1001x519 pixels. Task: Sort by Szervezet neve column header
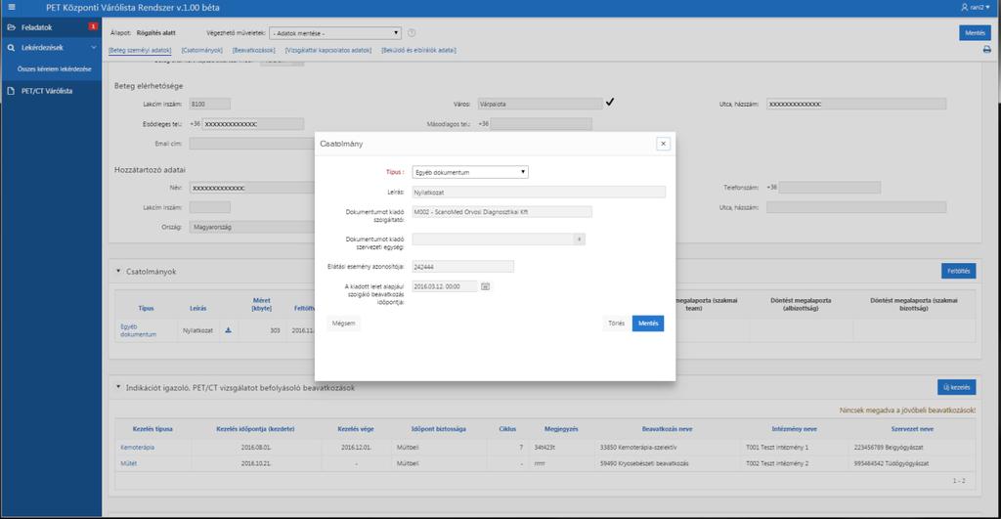(912, 429)
